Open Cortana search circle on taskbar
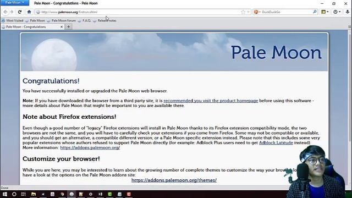This screenshot has height=198, width=352. coord(14,194)
